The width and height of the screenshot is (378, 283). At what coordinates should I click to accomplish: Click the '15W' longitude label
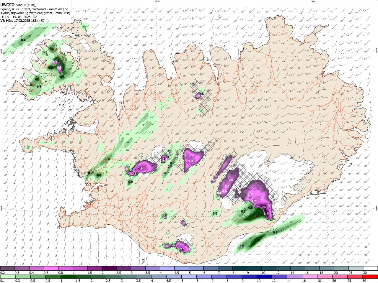tap(313, 1)
